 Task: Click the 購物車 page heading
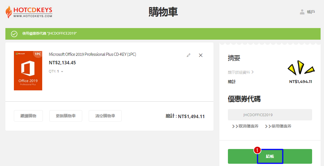163,12
